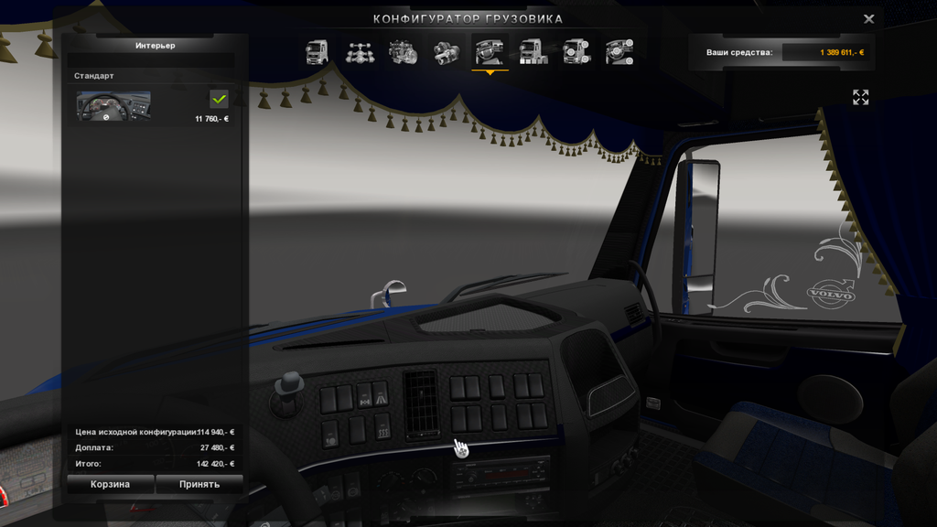This screenshot has height=527, width=937.
Task: Click the 114 940,- € base configuration price
Action: pyautogui.click(x=217, y=432)
